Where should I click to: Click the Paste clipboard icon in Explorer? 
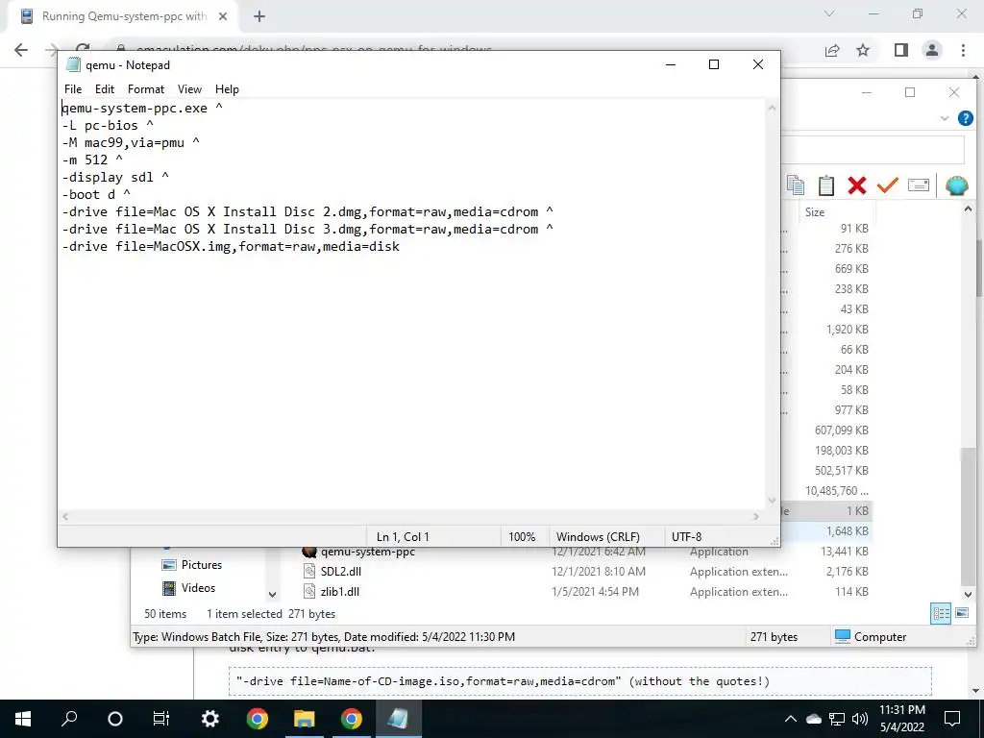click(x=825, y=185)
